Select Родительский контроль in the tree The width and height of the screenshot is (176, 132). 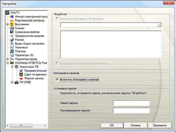coord(30,21)
